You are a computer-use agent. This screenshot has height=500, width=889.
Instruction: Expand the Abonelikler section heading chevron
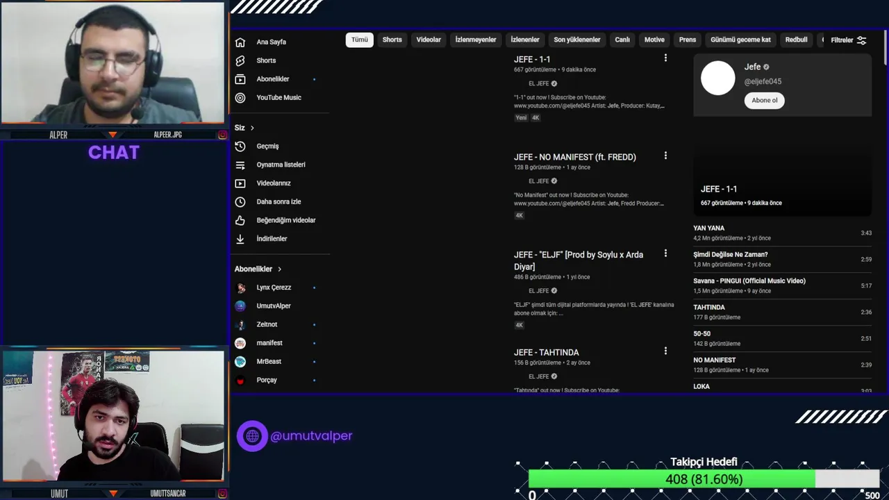click(x=279, y=269)
